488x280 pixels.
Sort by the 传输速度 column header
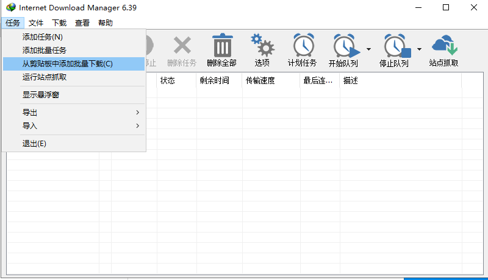[x=260, y=81]
